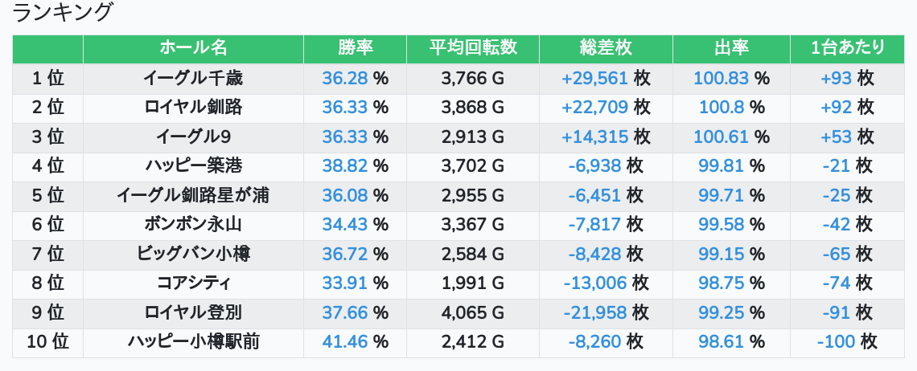The image size is (917, 371).
Task: Click the ビッグバン小樽 hall name
Action: (x=193, y=254)
